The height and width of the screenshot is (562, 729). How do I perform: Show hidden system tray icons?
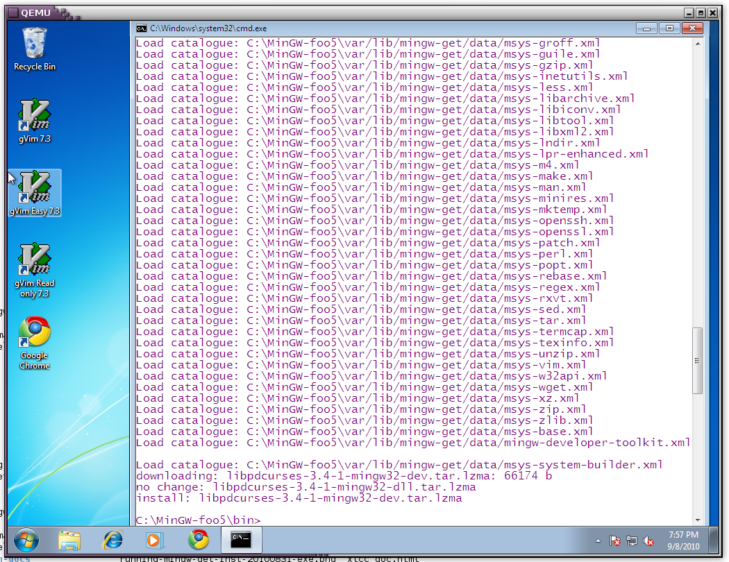598,540
